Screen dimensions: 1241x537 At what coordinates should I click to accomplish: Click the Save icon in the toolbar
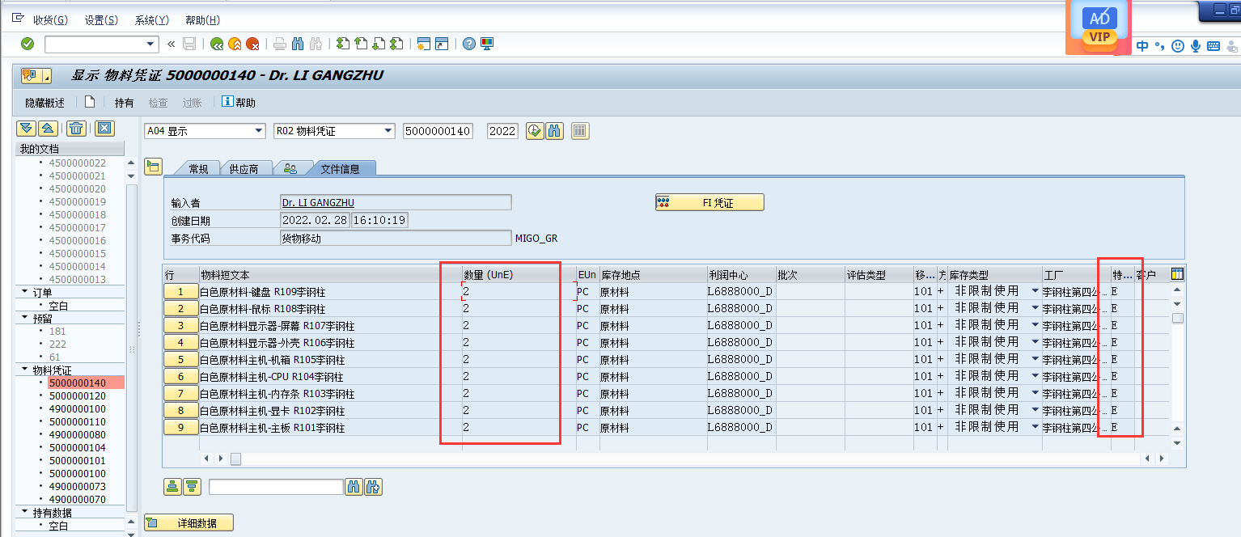click(x=189, y=44)
